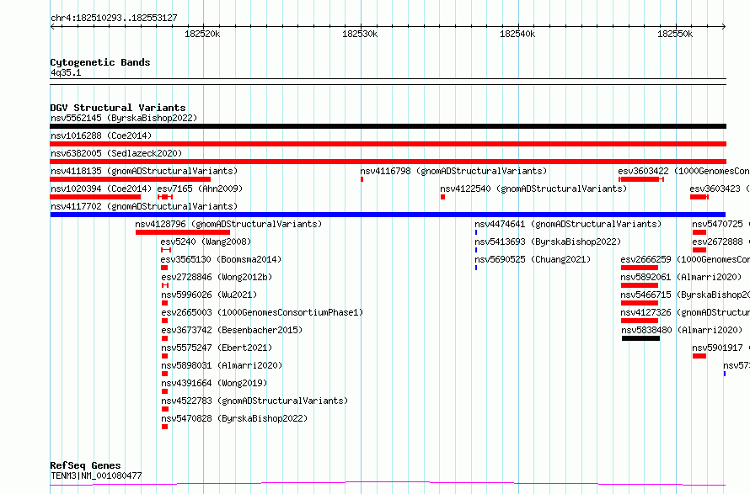Select nsv5838480 (Almarri2020) label

pyautogui.click(x=682, y=330)
